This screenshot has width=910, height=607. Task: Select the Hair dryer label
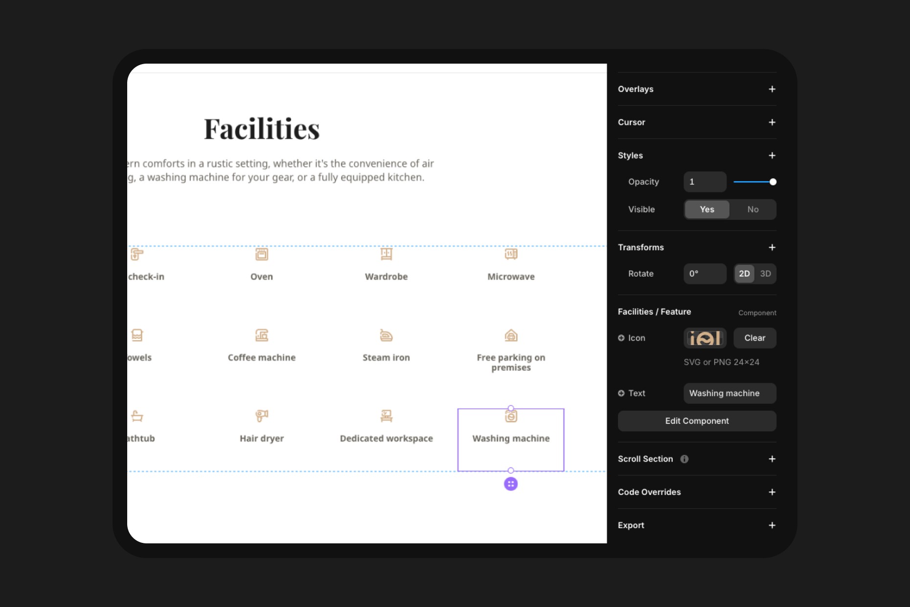(262, 439)
